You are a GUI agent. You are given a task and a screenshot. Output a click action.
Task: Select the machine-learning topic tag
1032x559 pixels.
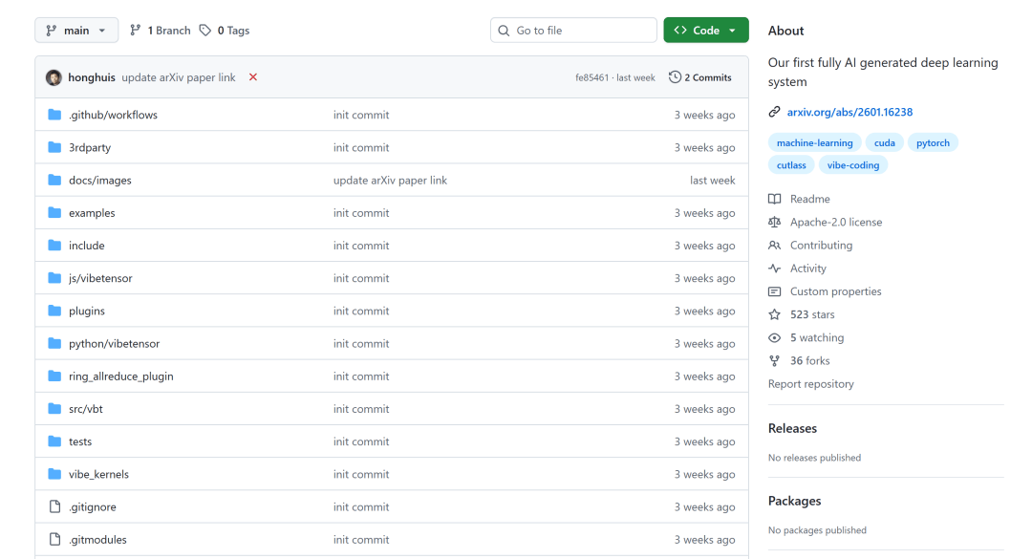814,142
